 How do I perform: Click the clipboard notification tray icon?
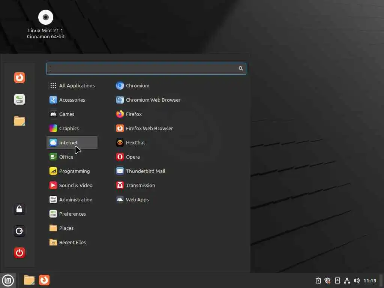pos(318,280)
